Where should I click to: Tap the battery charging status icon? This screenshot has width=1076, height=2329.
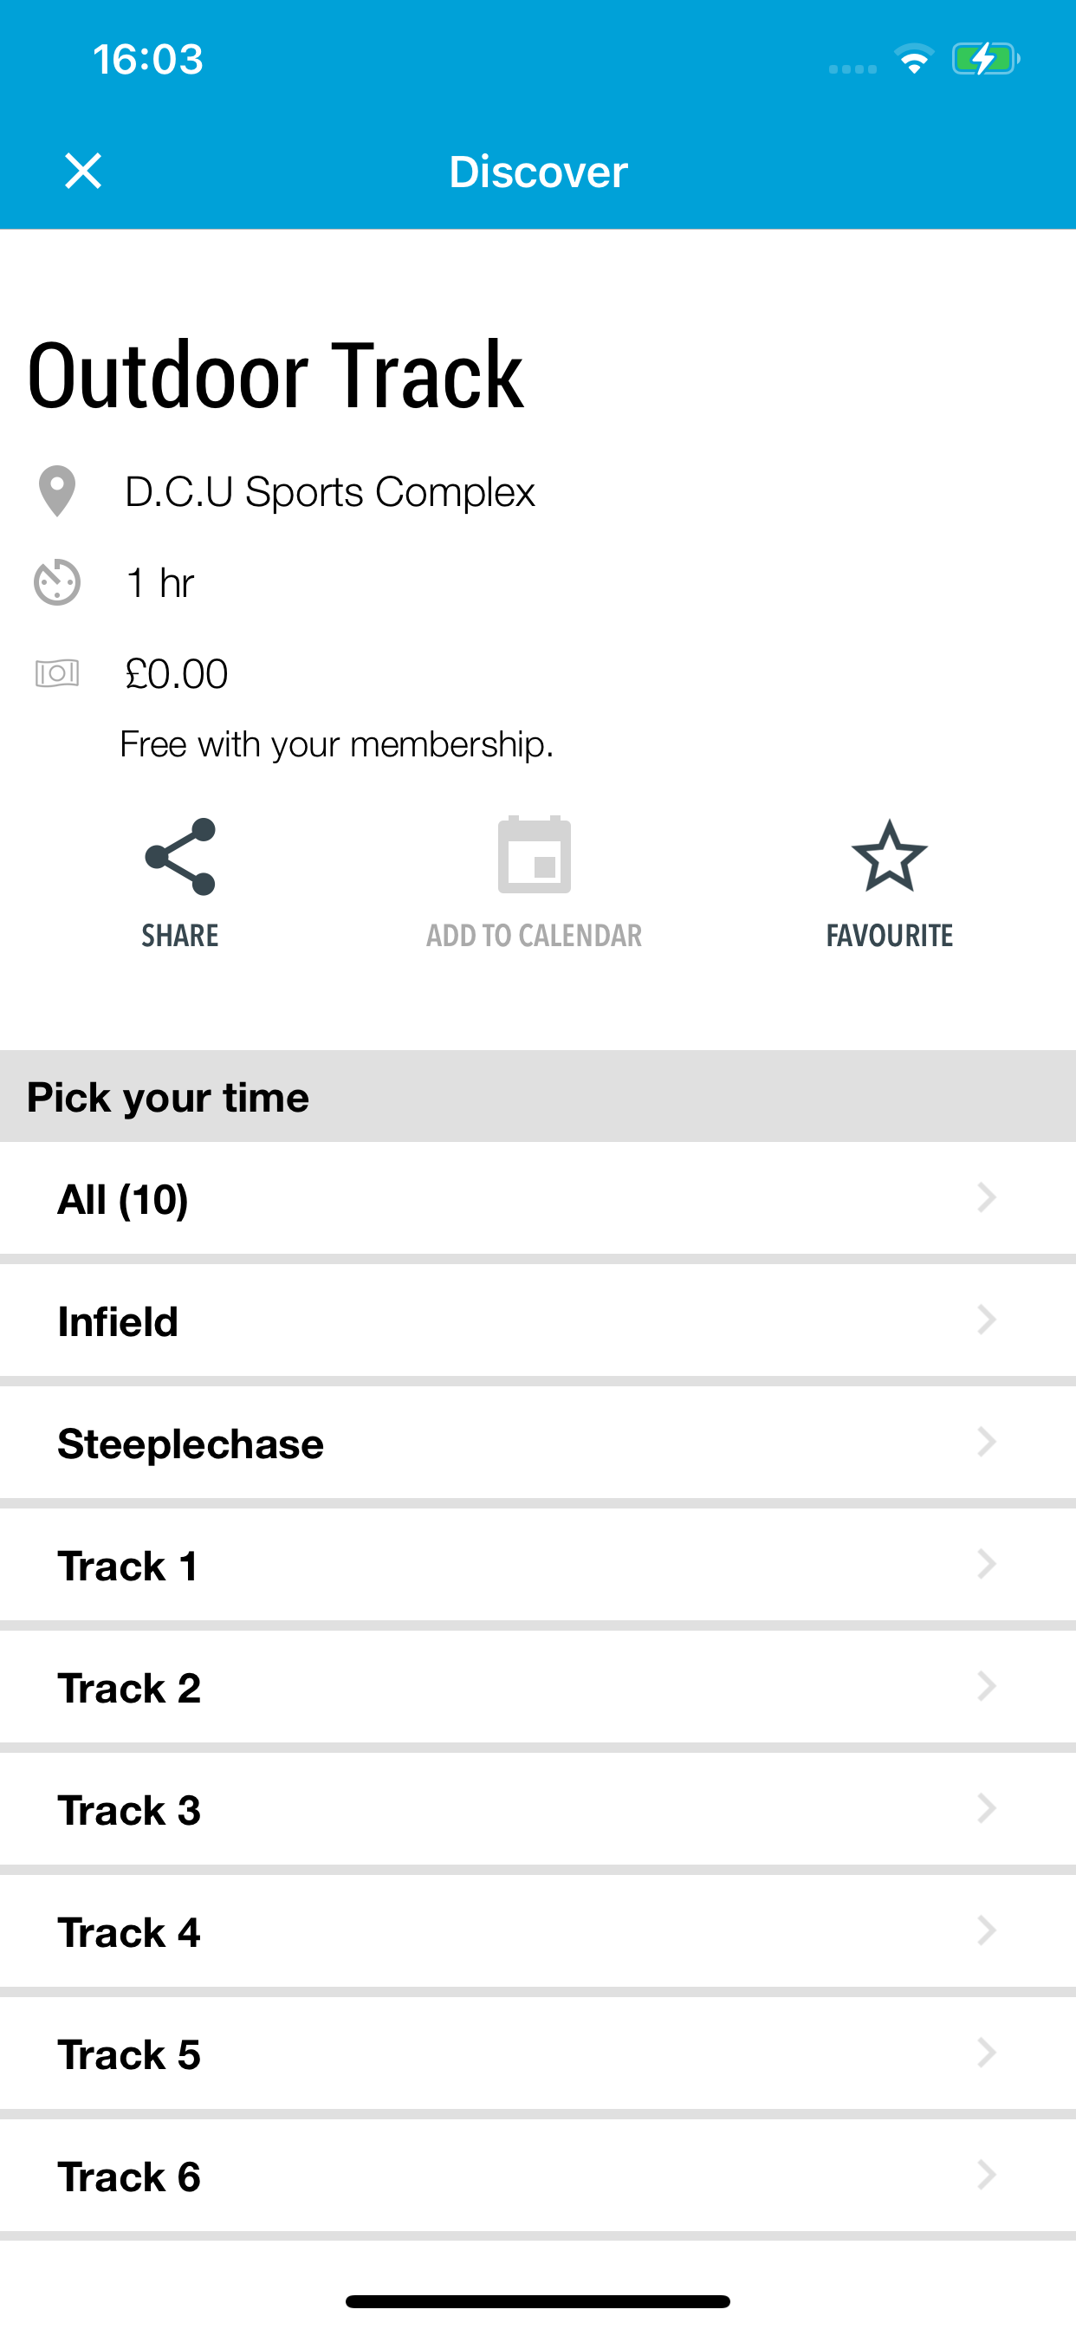[986, 60]
